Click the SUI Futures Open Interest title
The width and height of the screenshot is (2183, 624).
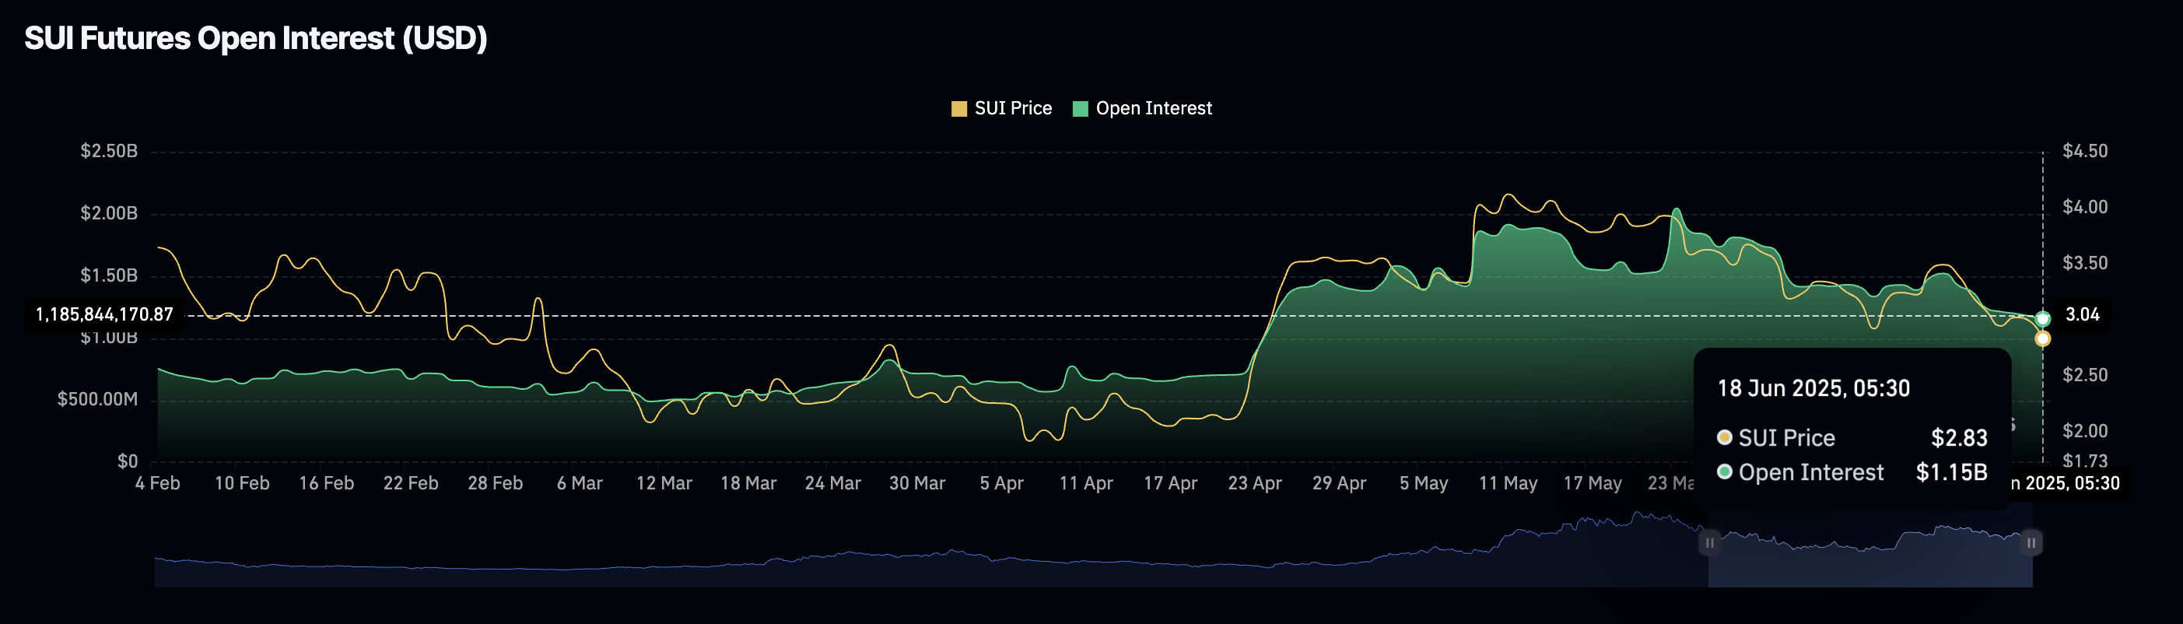coord(256,38)
